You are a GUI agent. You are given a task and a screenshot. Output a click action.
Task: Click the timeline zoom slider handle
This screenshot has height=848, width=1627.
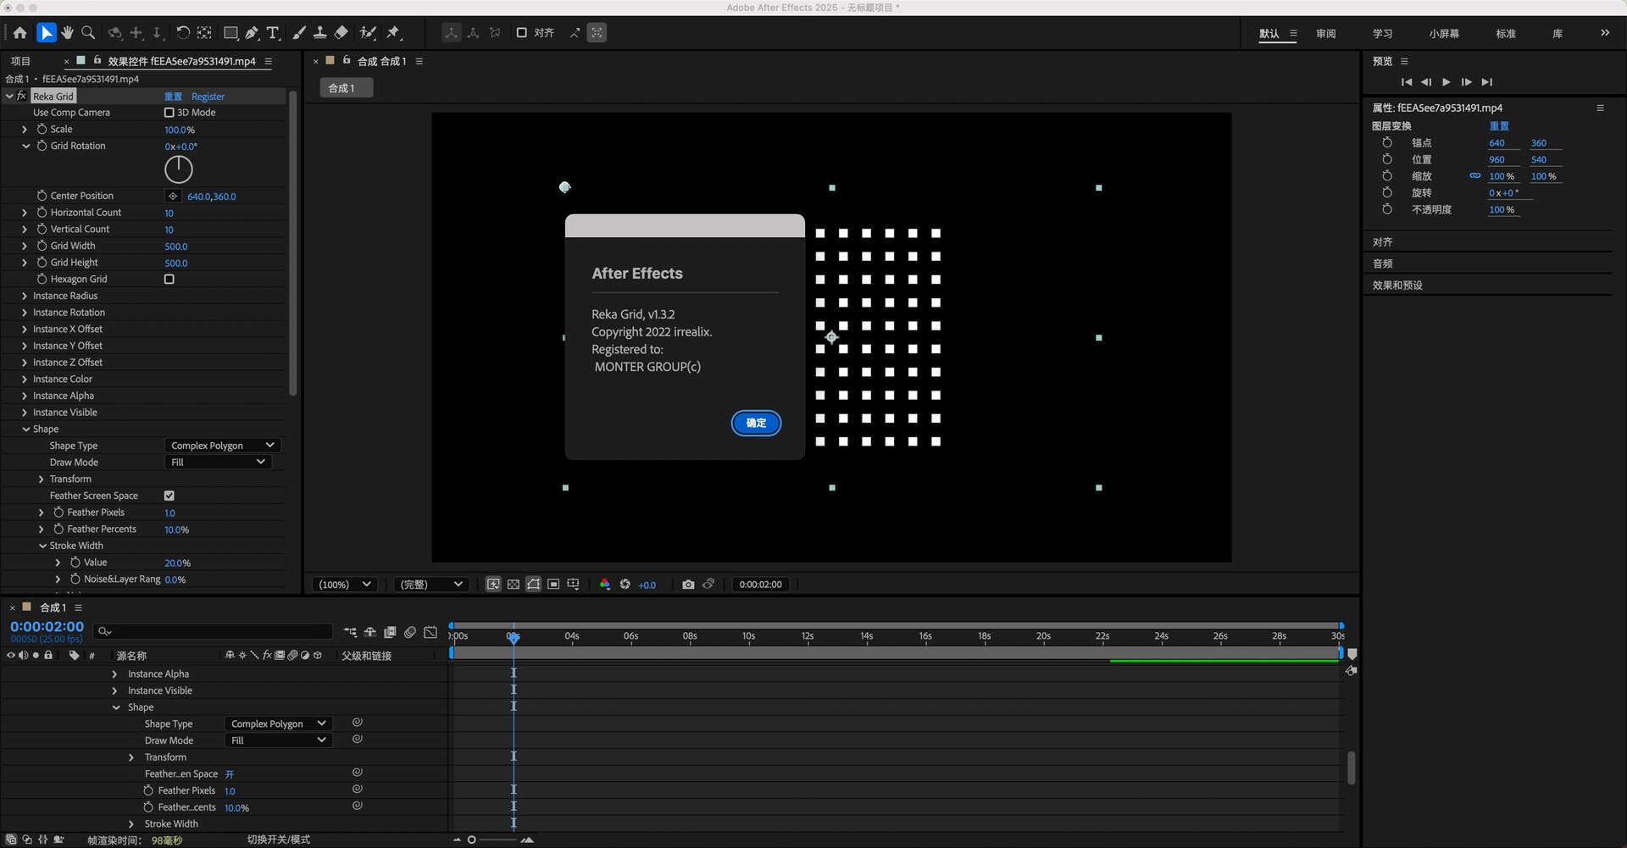point(472,840)
